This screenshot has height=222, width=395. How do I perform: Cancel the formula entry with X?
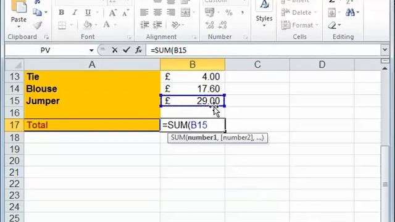pyautogui.click(x=115, y=50)
